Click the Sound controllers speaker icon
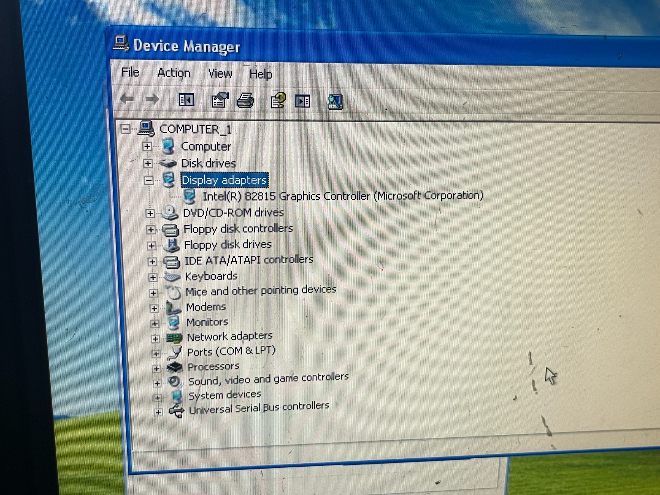Screen dimensions: 660x495 pos(175,382)
